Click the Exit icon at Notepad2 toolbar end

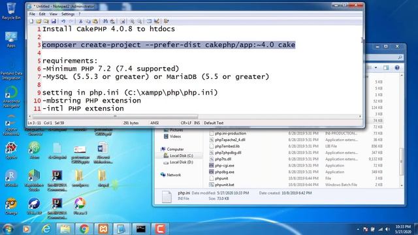(x=167, y=22)
